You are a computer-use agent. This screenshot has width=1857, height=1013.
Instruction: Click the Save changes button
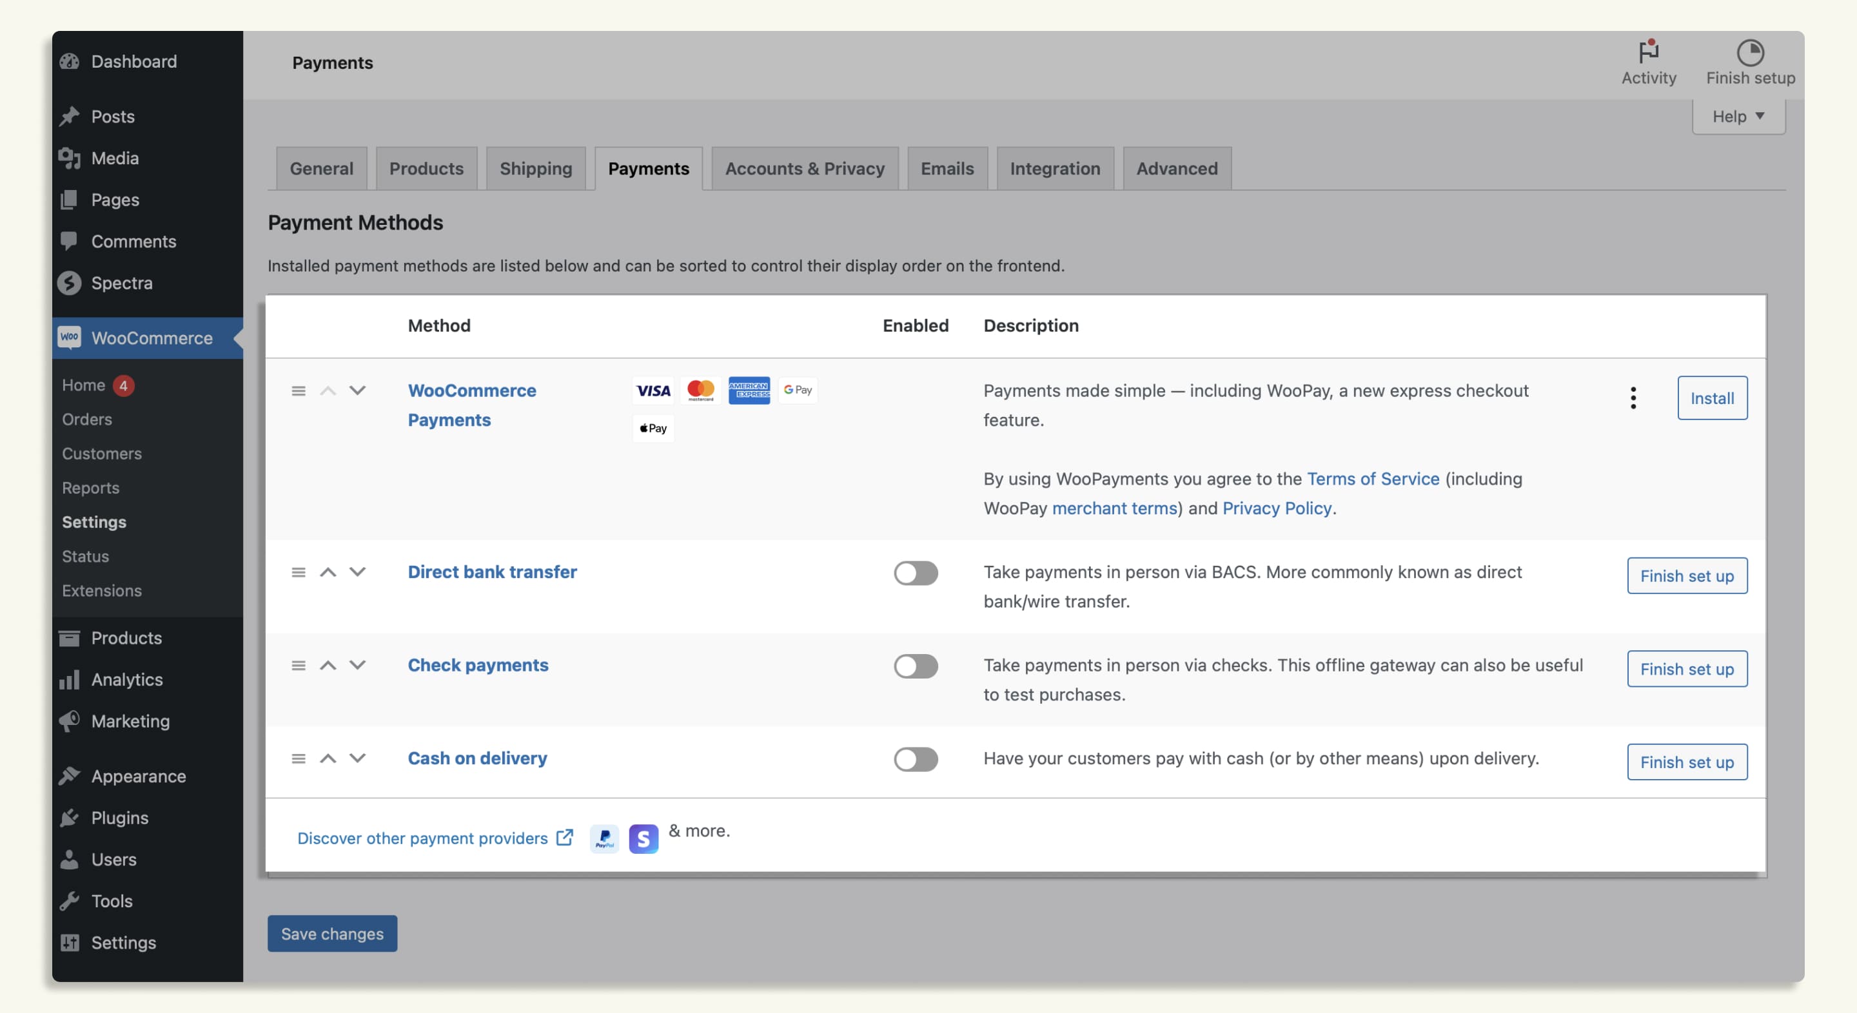331,934
